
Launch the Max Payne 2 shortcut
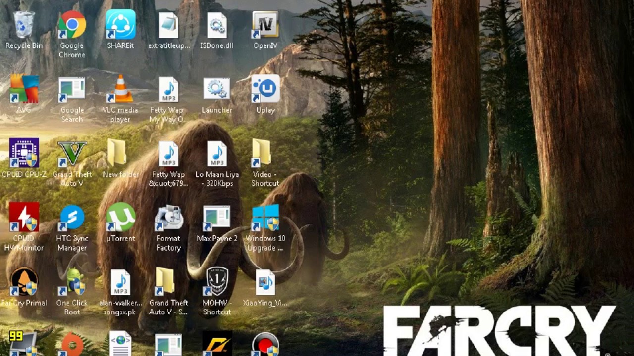tap(216, 218)
